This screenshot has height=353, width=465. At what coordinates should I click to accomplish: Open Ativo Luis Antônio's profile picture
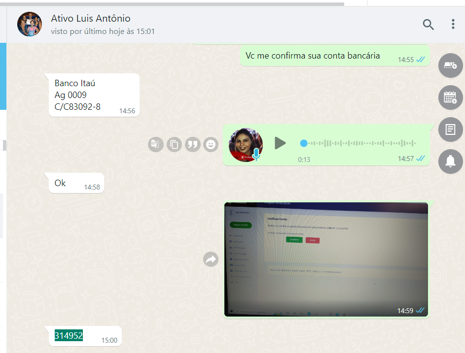pyautogui.click(x=30, y=24)
